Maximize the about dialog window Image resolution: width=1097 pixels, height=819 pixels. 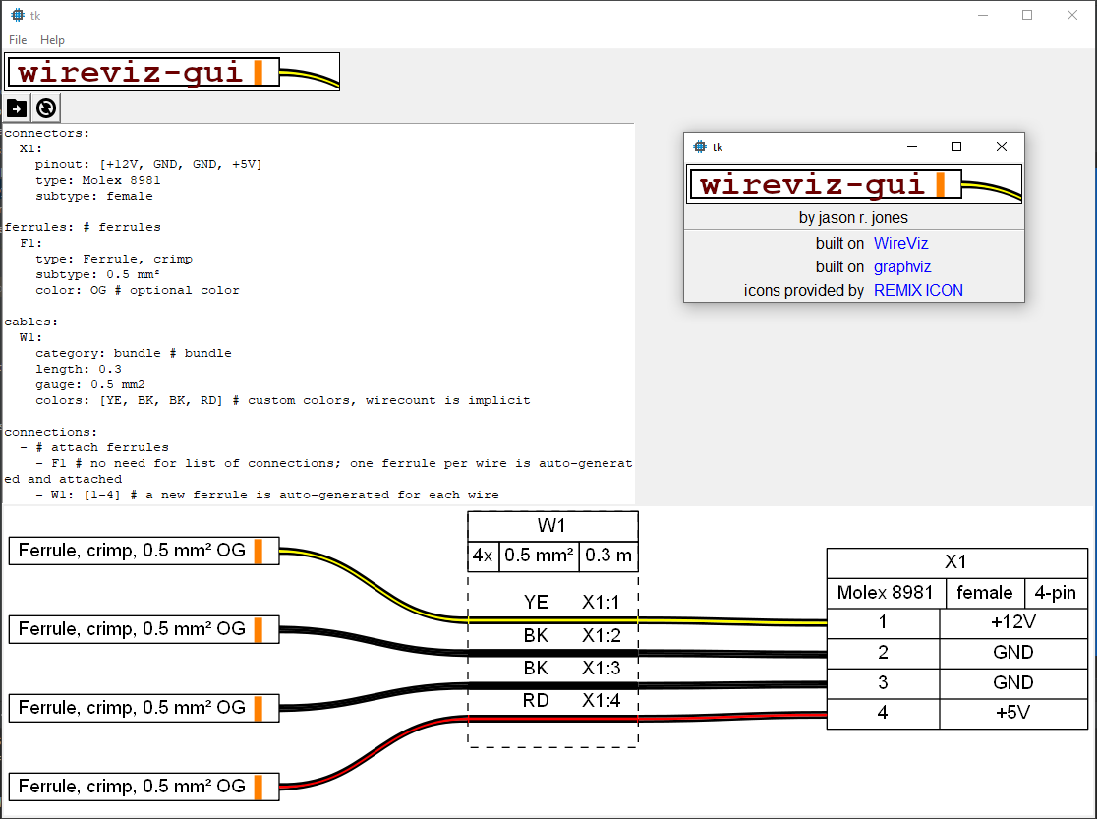pyautogui.click(x=955, y=146)
